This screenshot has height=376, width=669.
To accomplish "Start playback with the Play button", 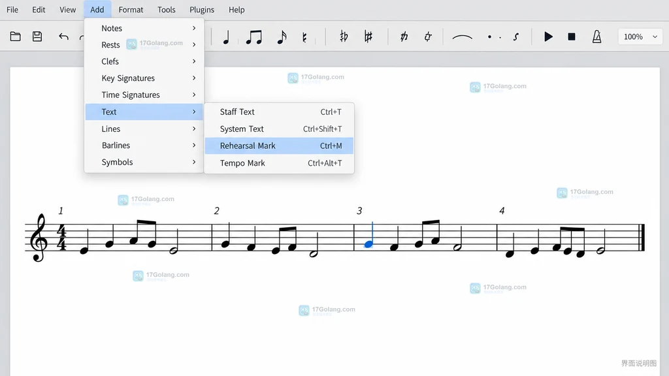I will (548, 37).
